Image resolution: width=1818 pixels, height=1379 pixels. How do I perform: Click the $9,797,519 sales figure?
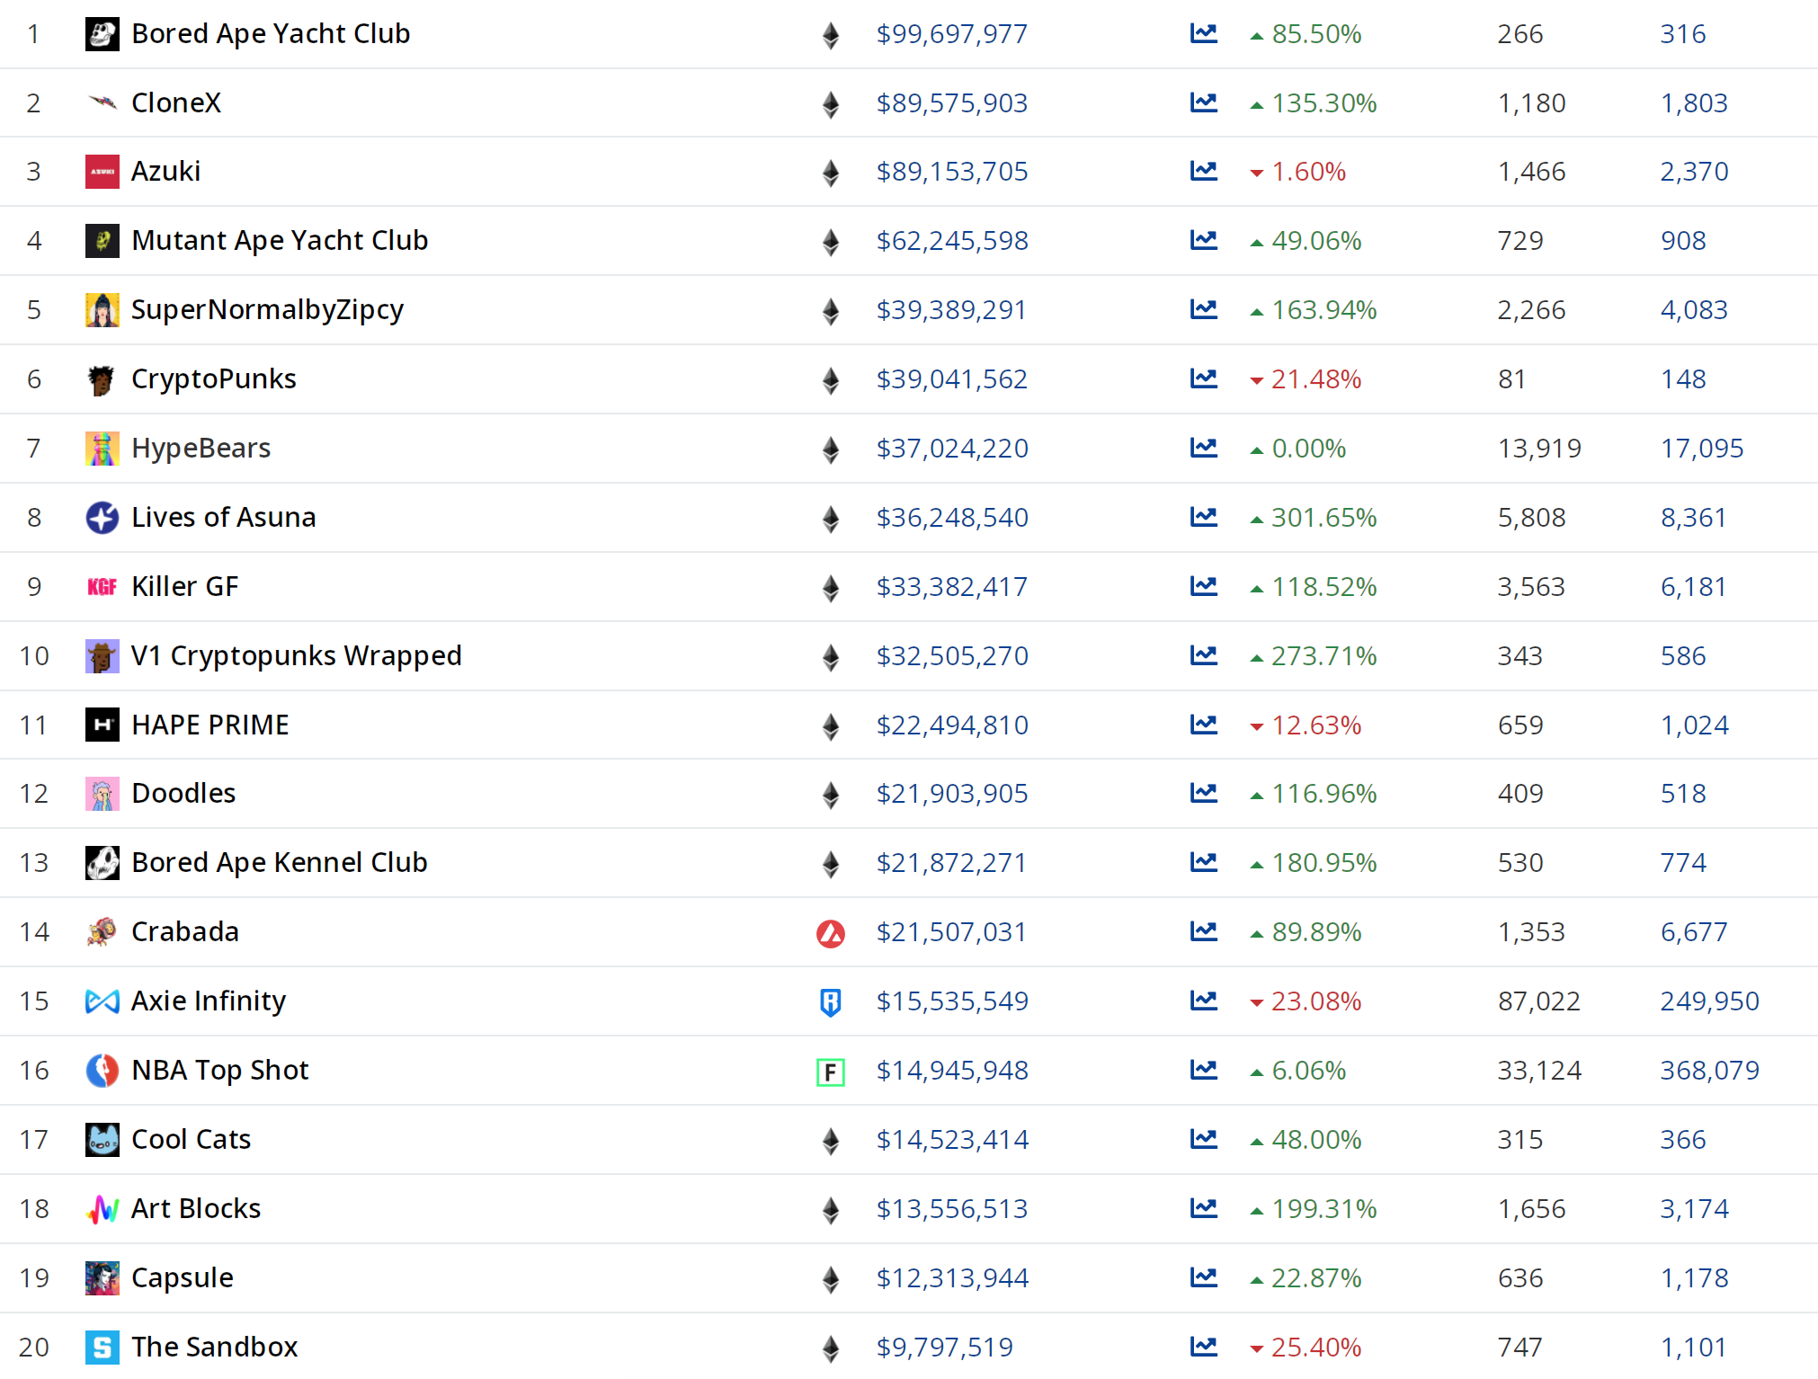coord(945,1348)
